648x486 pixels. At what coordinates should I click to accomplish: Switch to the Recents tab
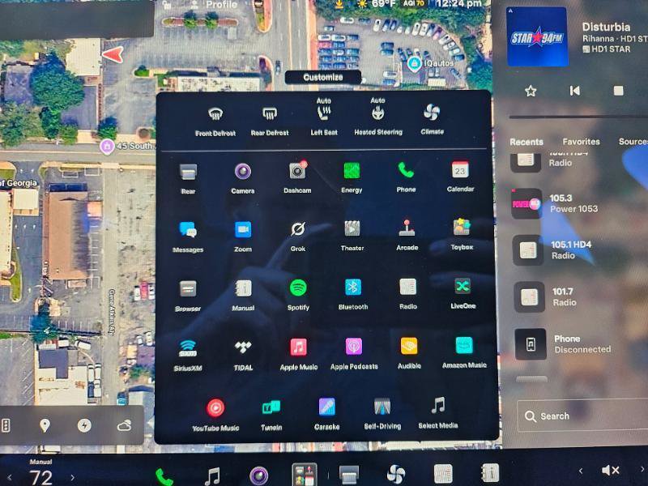click(x=526, y=143)
